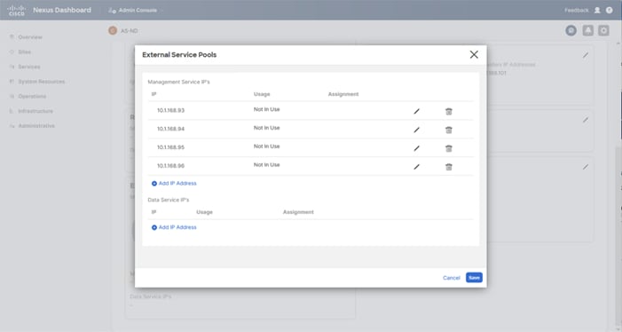Open the notifications bell icon
Viewport: 622px width, 332px height.
point(588,30)
